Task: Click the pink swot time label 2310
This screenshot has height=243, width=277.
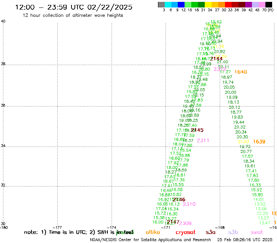Action: click(x=189, y=204)
